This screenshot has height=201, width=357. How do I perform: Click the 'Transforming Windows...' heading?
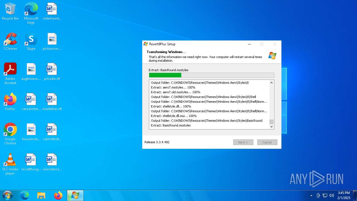[166, 52]
